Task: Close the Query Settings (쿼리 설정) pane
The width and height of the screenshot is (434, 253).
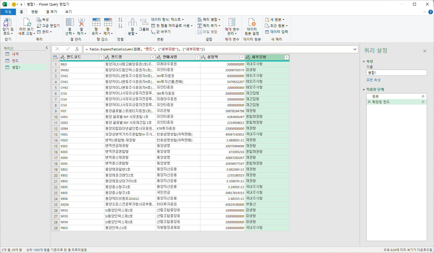Action: 425,51
